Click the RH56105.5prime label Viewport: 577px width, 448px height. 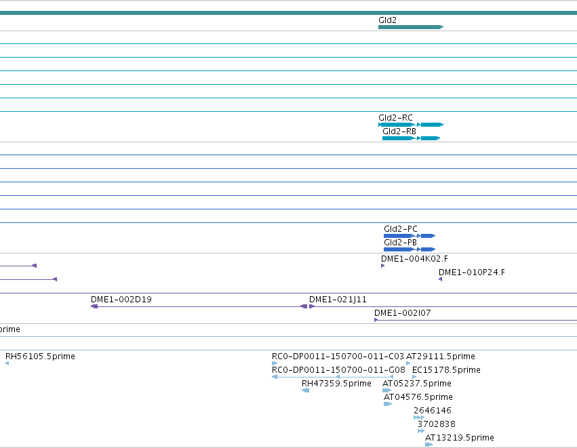[40, 357]
